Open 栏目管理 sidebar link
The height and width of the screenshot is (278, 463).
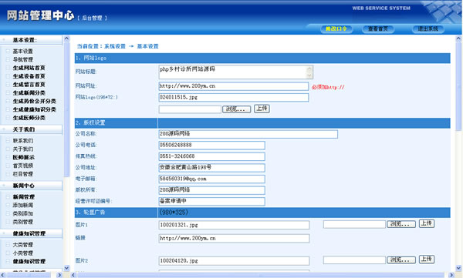point(22,174)
